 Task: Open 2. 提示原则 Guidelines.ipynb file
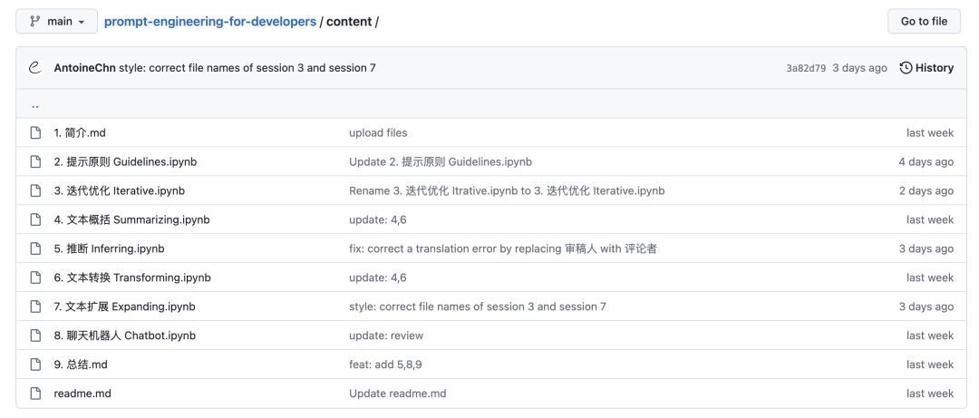click(125, 161)
